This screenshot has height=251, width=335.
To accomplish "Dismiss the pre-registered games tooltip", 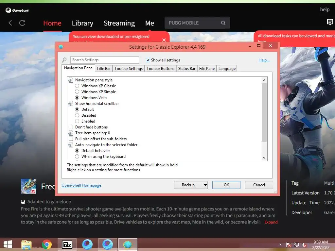I will coord(164,40).
